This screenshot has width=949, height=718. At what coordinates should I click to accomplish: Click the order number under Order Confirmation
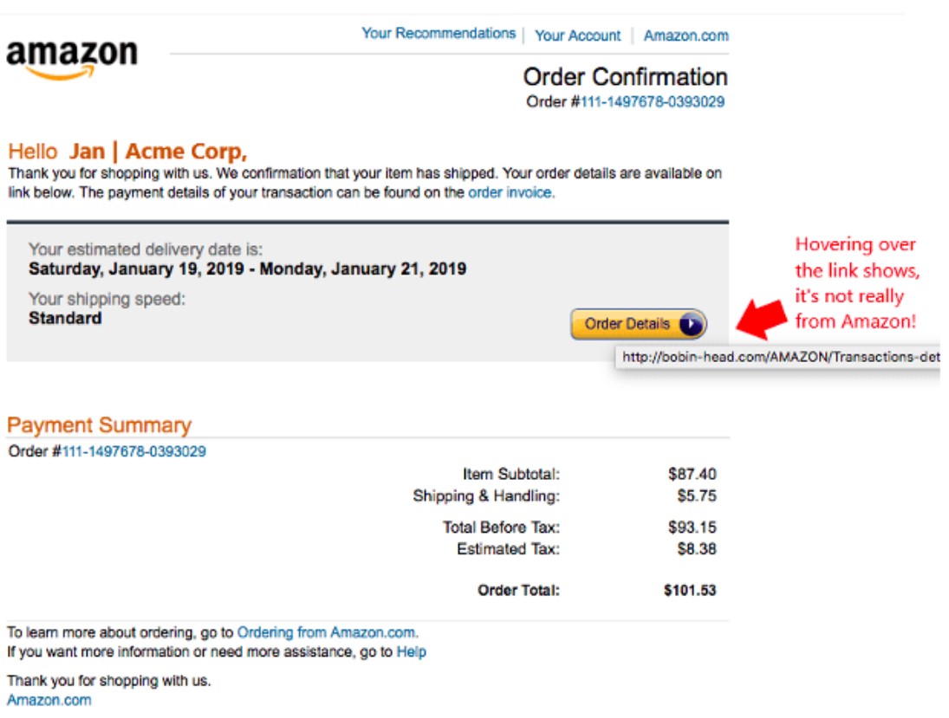(x=652, y=101)
